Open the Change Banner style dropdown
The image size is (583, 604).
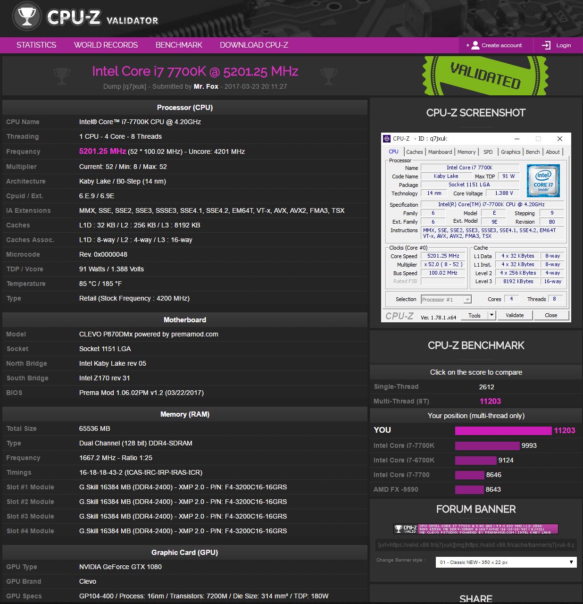coord(506,562)
